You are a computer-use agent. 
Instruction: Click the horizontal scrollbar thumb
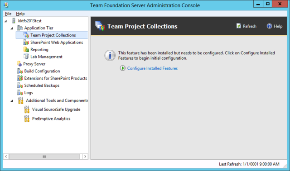[44, 157]
